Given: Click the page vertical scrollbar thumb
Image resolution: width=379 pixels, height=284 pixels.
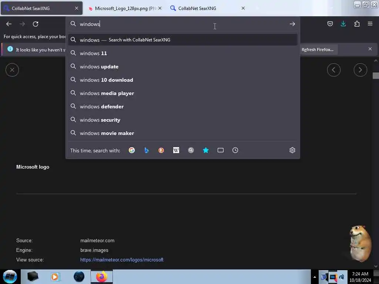Looking at the screenshot, I should [x=376, y=75].
